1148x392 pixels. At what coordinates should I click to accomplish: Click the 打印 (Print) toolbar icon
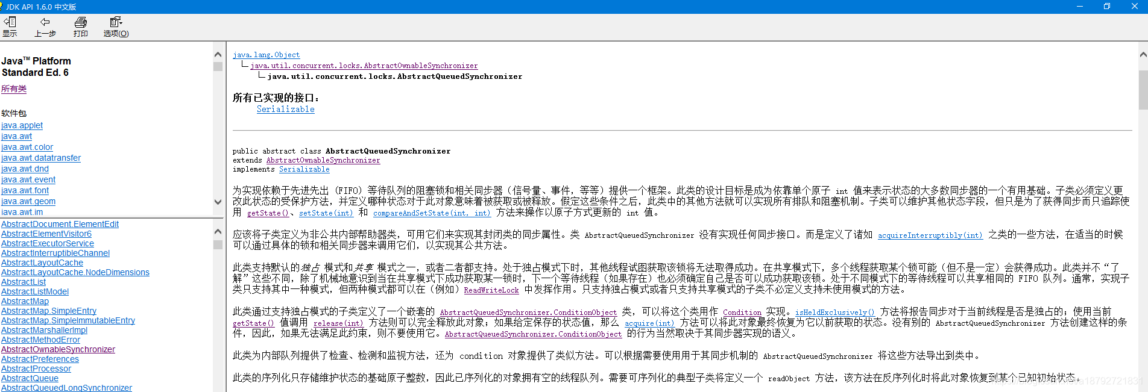(81, 26)
